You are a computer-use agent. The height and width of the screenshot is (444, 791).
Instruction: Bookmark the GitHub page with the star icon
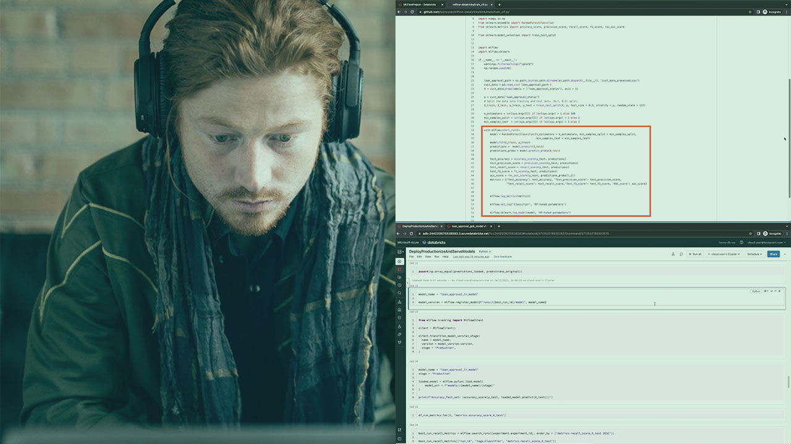click(x=750, y=12)
